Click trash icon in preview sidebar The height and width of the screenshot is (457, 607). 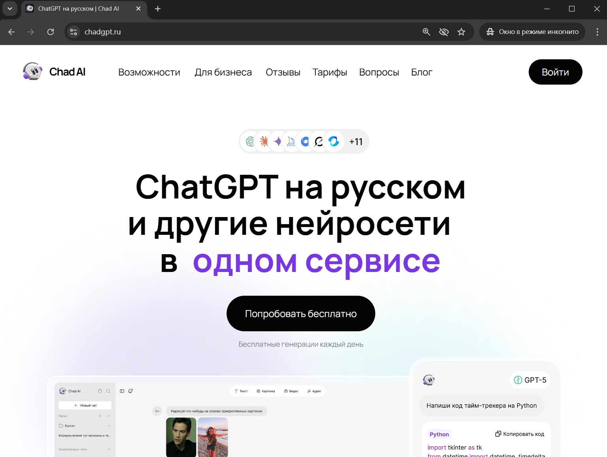[100, 391]
